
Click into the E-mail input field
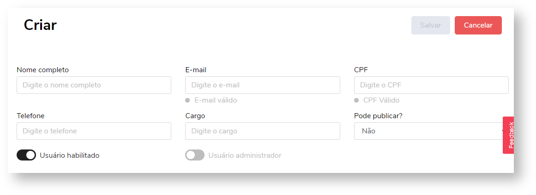[262, 85]
